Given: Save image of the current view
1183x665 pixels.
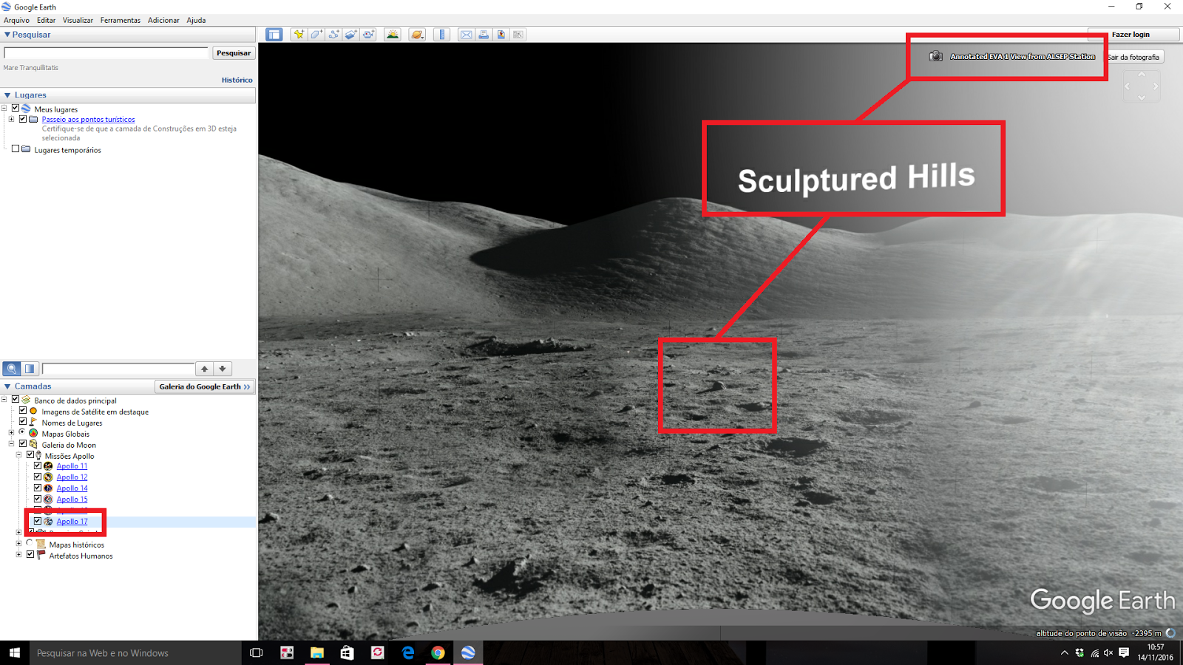Looking at the screenshot, I should pos(501,35).
